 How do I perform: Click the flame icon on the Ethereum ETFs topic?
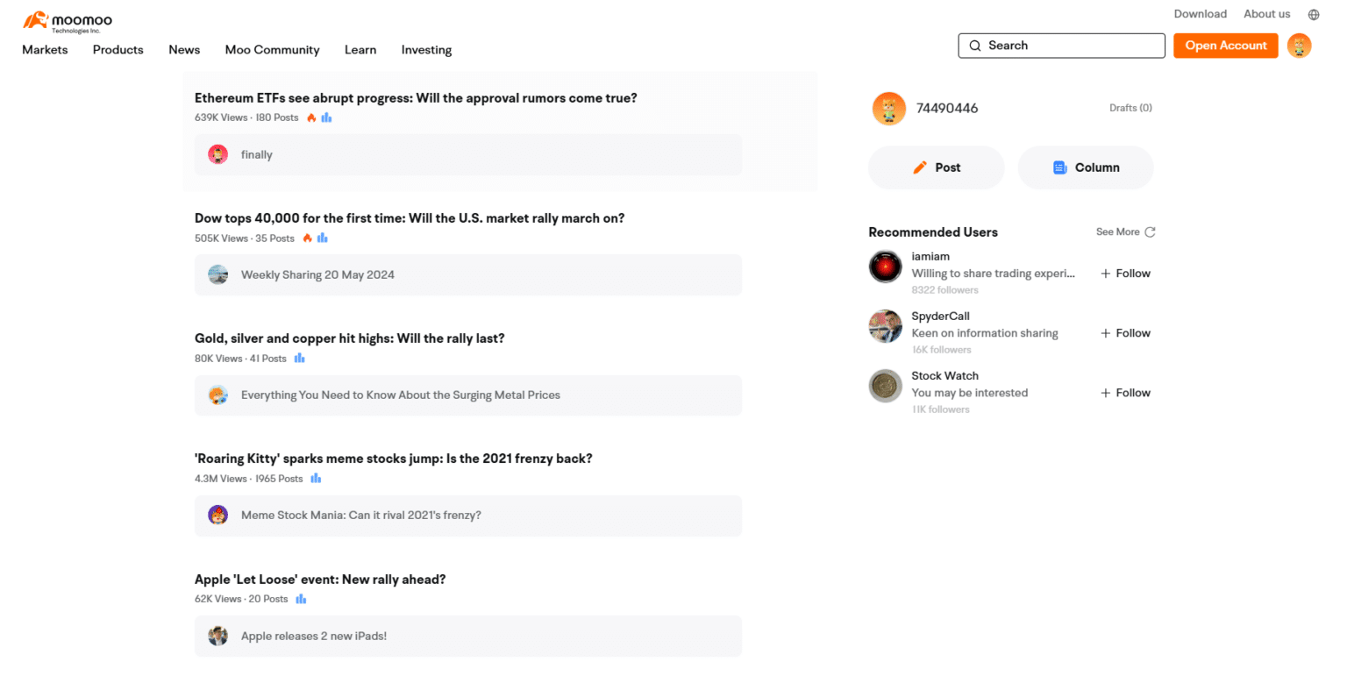tap(311, 117)
